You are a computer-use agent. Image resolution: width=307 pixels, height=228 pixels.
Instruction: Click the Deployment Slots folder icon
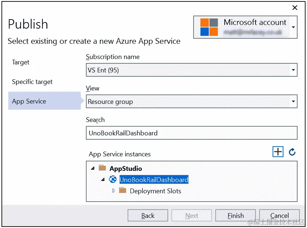[123, 191]
